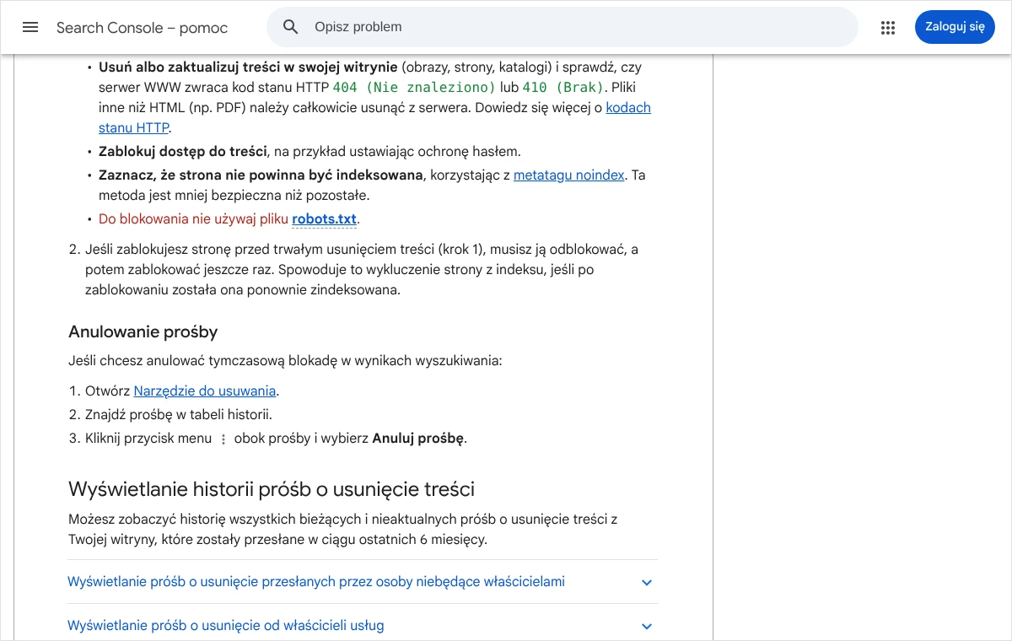
Task: Click the 404 (Nie znaleziono) code text
Action: click(414, 88)
